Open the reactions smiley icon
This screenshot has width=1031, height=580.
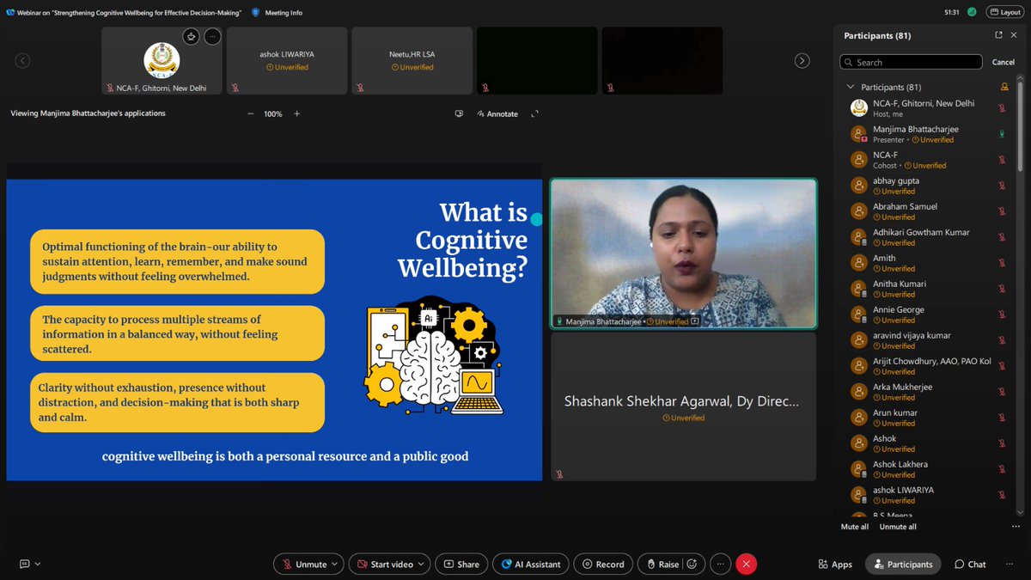tap(692, 565)
